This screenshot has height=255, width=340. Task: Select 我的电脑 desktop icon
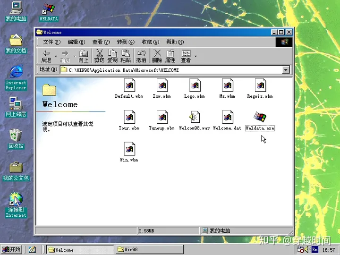pos(16,8)
